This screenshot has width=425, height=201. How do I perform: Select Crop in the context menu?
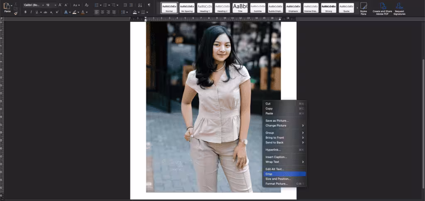(x=285, y=174)
